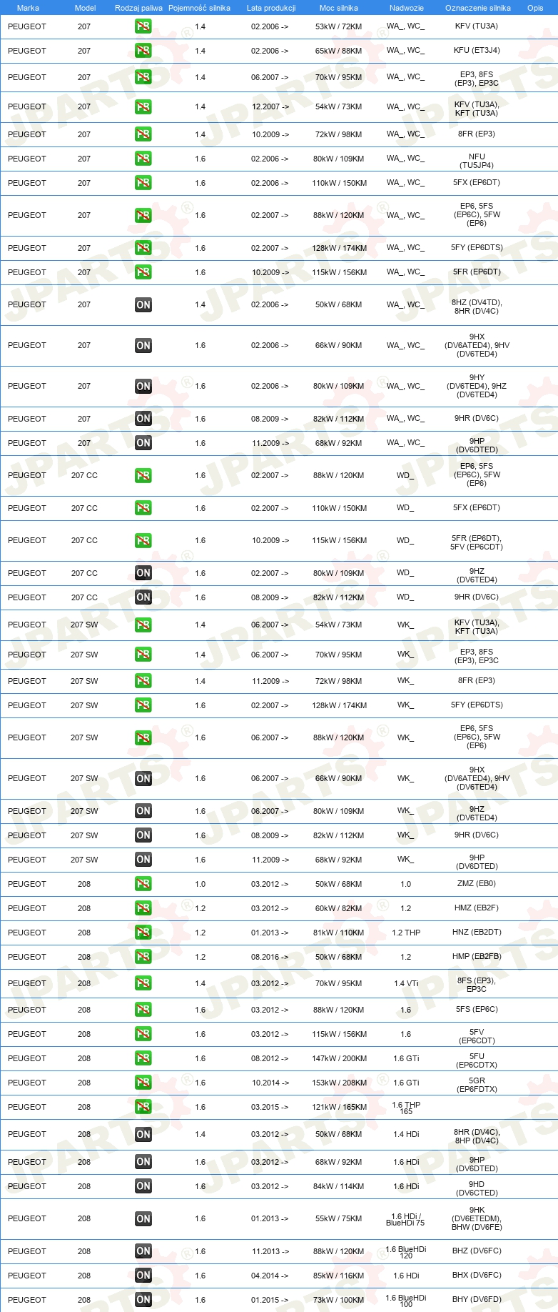Click the petrol icon in the 208 81kW / 110KM row
The image size is (558, 1312).
point(143,933)
